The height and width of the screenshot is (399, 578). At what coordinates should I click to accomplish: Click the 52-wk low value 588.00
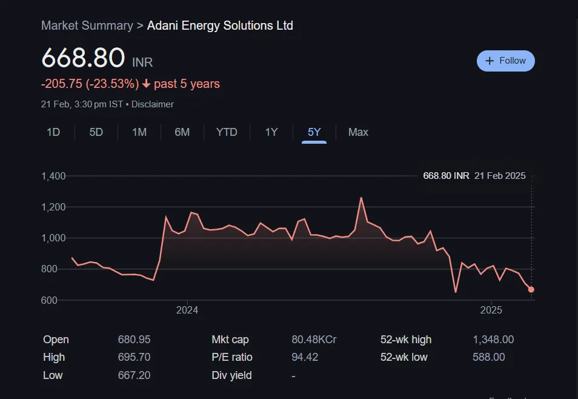point(489,357)
